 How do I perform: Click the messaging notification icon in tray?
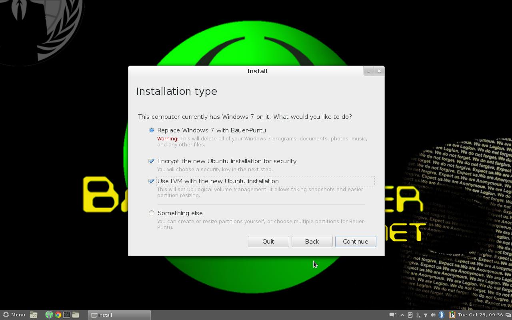[391, 315]
